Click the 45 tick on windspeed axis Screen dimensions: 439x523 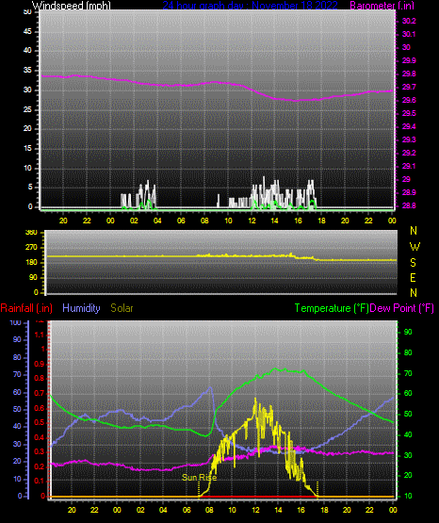tap(27, 32)
